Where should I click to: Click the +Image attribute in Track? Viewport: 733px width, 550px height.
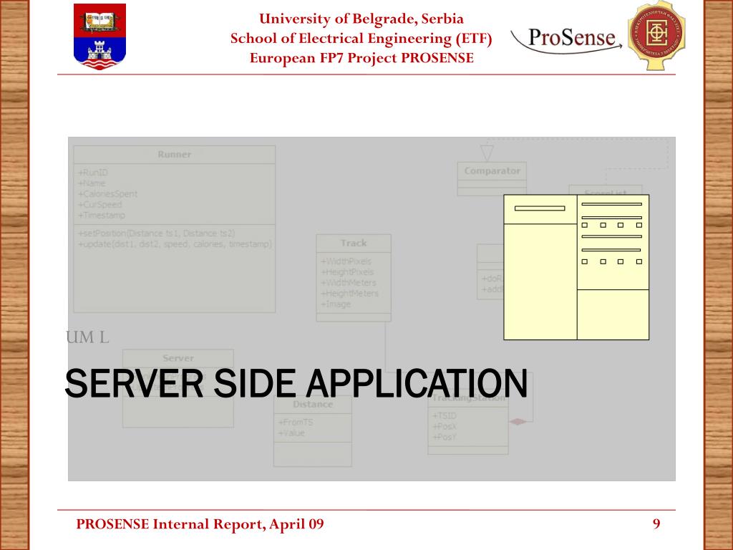pyautogui.click(x=336, y=304)
